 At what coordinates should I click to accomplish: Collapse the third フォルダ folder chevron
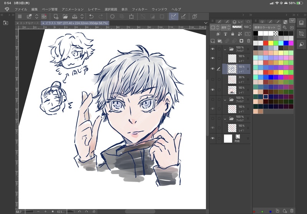coord(225,119)
